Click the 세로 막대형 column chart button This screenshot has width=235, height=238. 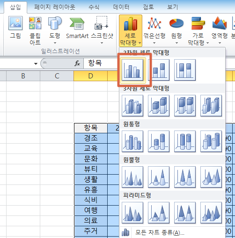131,31
